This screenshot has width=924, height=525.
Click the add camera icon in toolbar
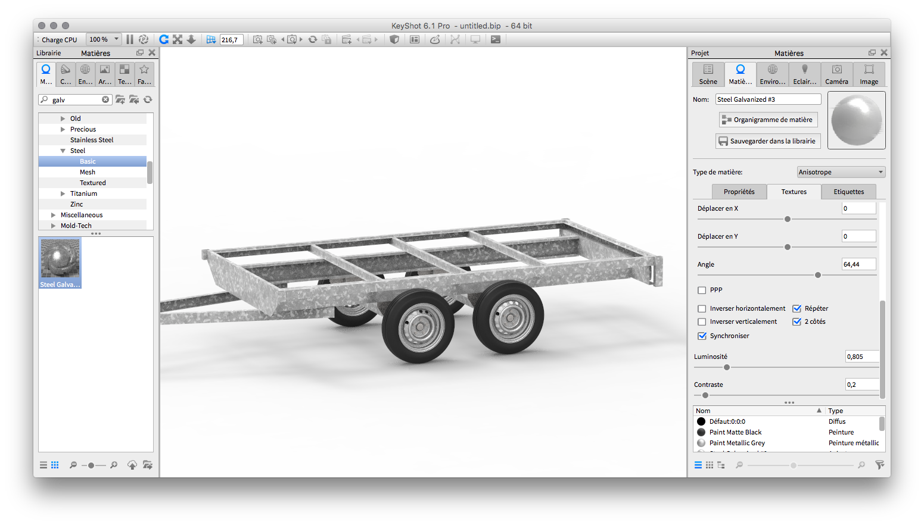(257, 39)
